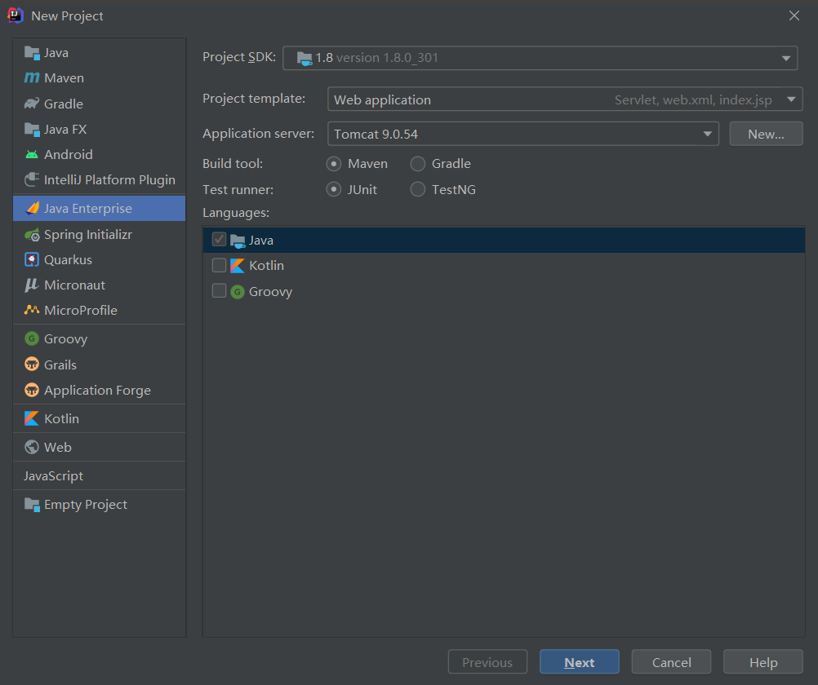Click the Next button
818x685 pixels.
point(579,662)
